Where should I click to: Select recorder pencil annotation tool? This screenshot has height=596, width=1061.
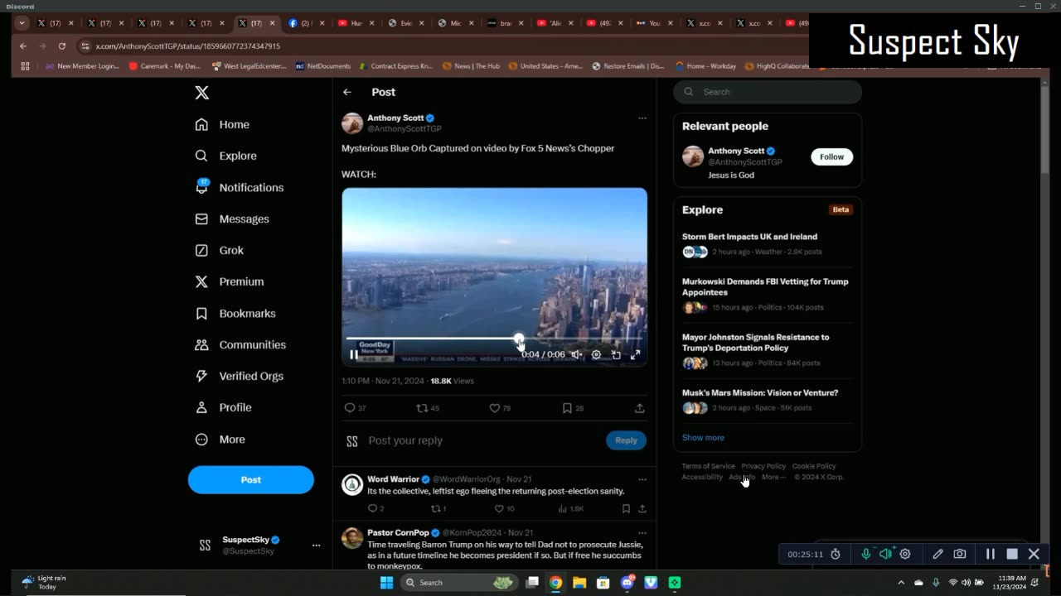937,554
